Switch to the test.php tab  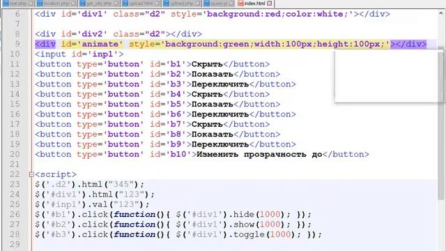17,3
